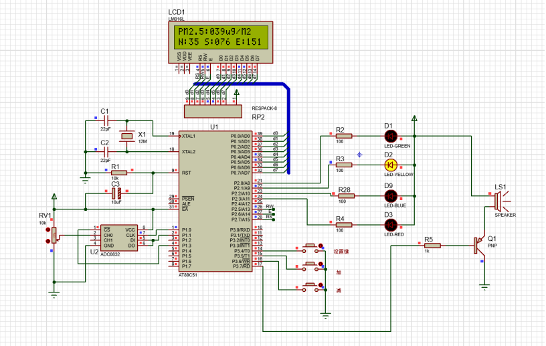
Task: Select the RV1 potentiometer body
Action: 54,235
